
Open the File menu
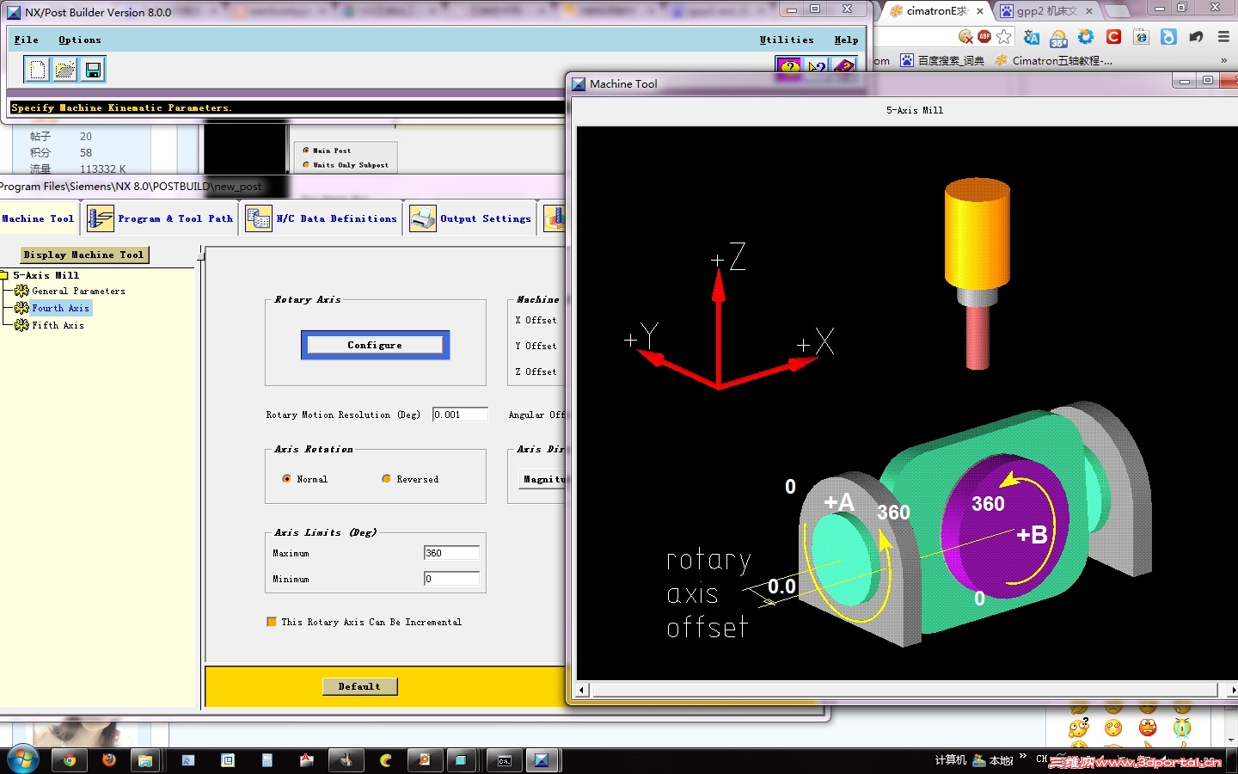pos(27,40)
